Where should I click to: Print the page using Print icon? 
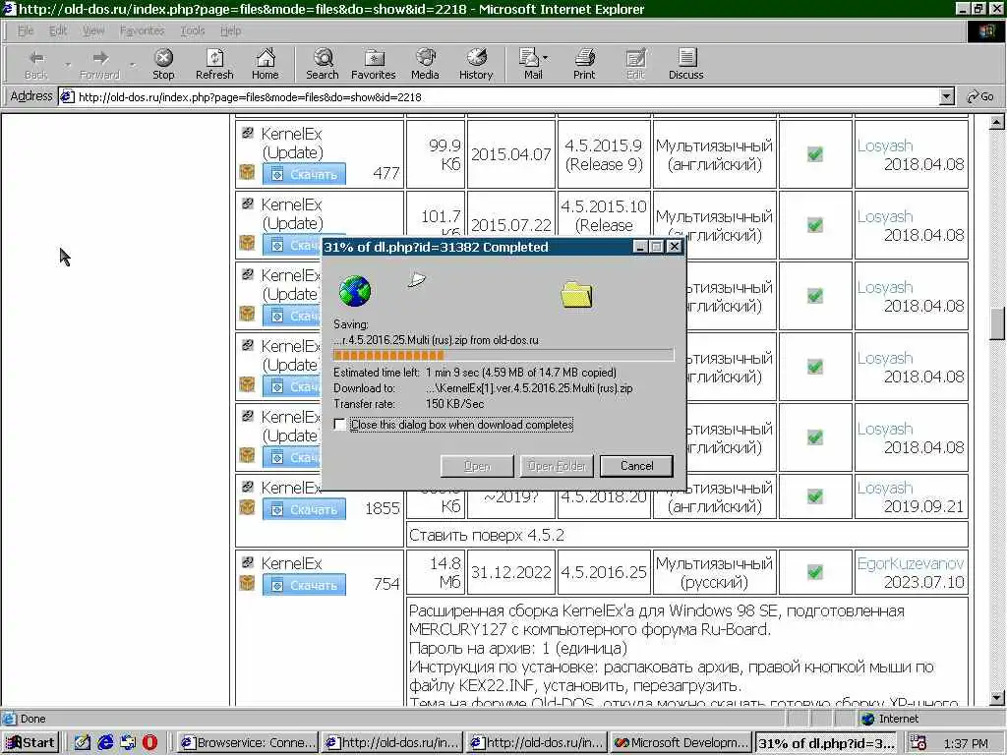[584, 64]
